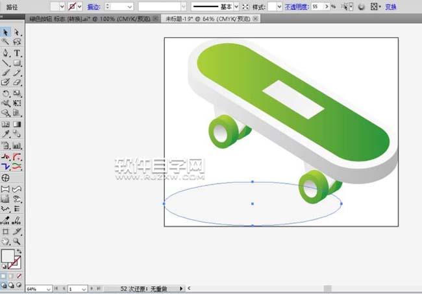
Task: Select the Type tool
Action: point(17,53)
